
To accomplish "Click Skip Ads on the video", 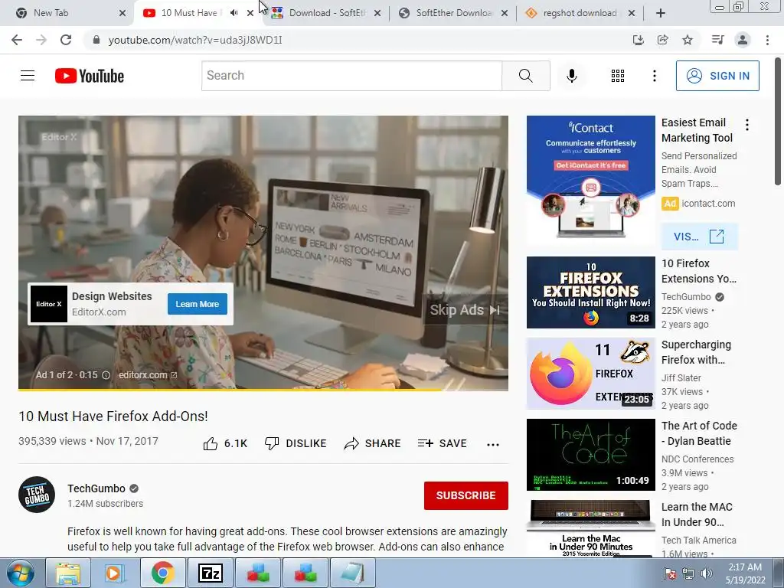I will click(x=465, y=310).
